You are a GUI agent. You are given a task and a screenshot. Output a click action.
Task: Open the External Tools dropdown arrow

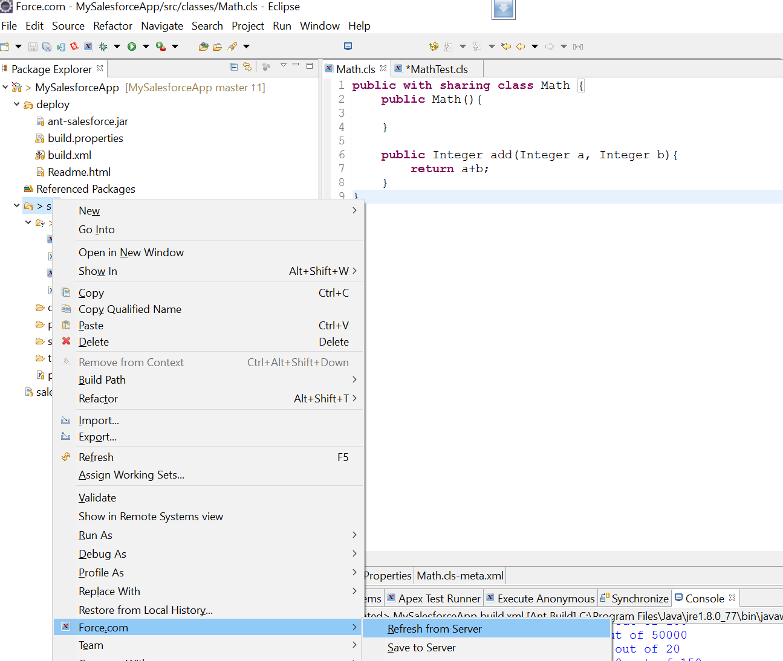point(175,47)
